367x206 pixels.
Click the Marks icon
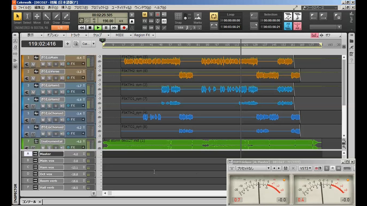pyautogui.click(x=198, y=16)
